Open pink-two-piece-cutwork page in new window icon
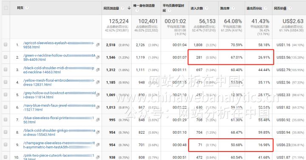 click(98, 157)
